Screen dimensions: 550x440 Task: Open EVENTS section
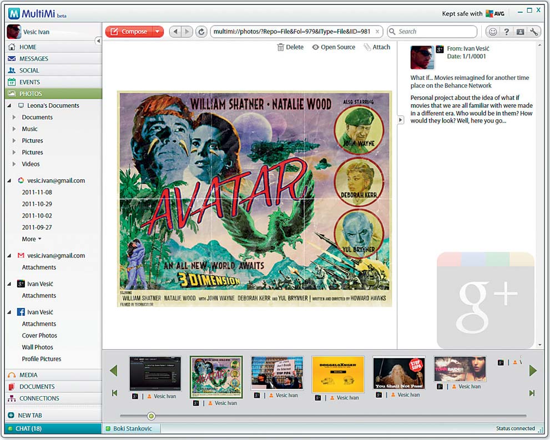[x=54, y=82]
